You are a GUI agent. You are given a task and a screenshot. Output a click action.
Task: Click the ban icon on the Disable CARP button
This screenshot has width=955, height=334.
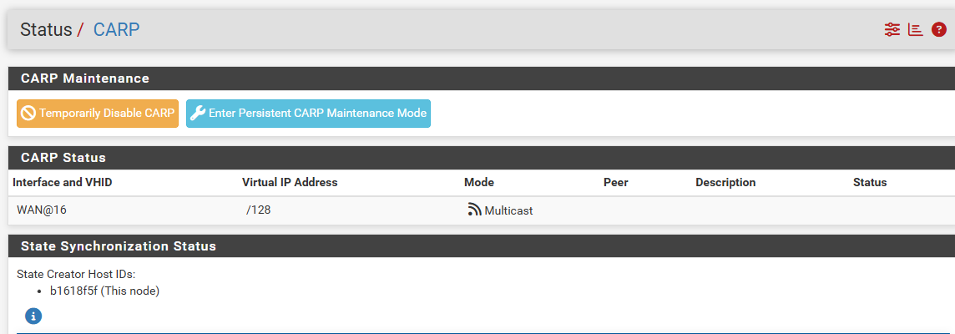28,114
